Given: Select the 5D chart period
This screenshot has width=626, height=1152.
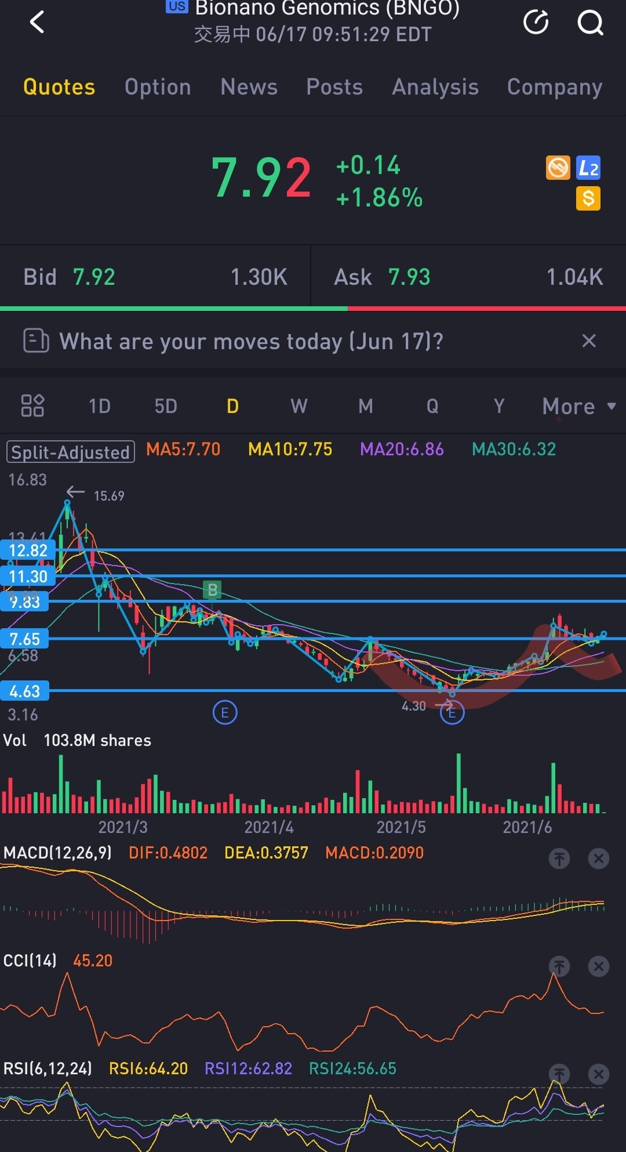Looking at the screenshot, I should coord(166,406).
